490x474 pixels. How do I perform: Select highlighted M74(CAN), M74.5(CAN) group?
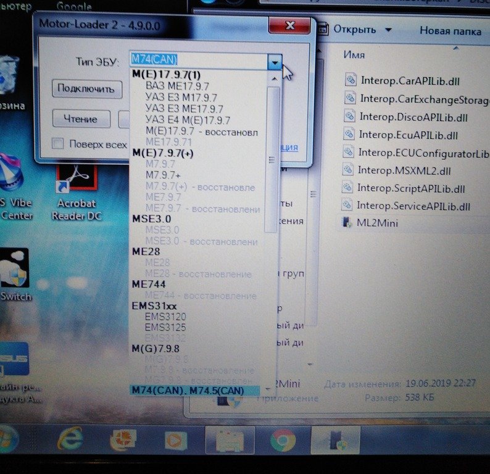click(194, 391)
